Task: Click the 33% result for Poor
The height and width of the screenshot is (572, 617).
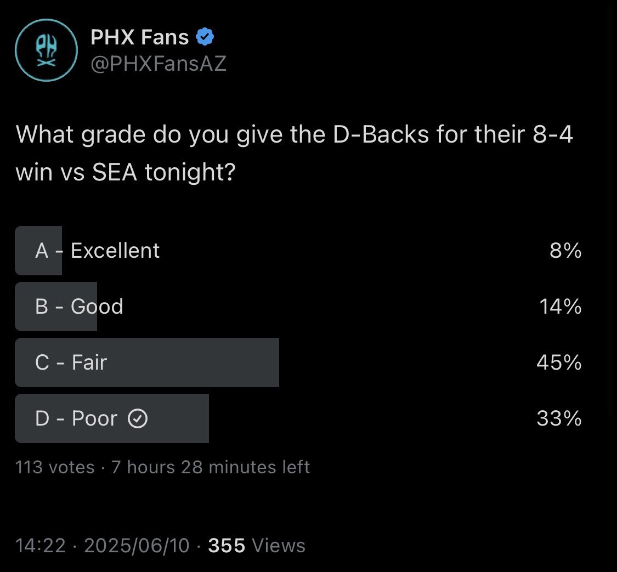Action: 559,420
